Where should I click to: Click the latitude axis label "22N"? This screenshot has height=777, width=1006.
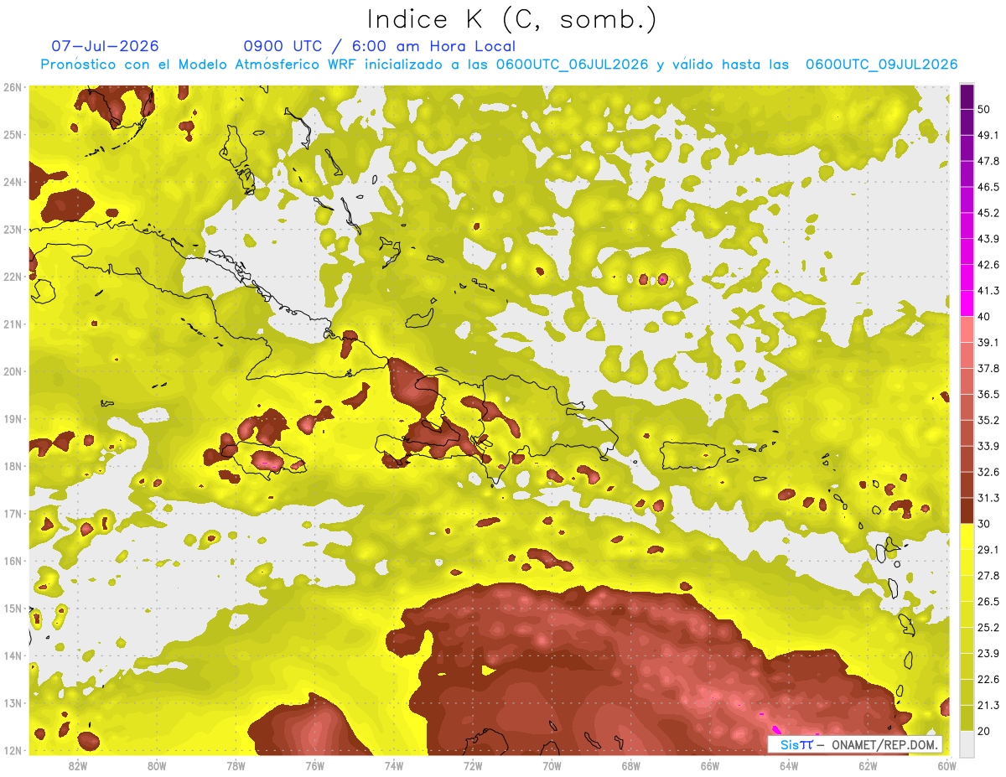click(x=13, y=277)
